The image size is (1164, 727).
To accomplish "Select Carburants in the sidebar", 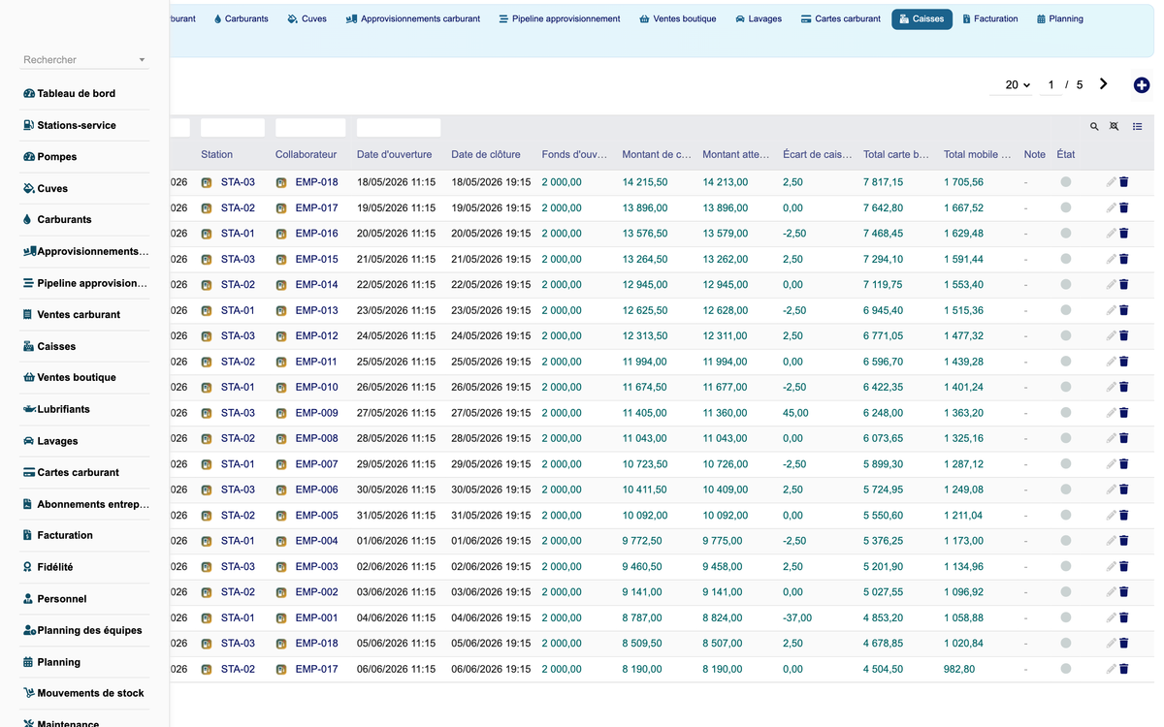I will (x=57, y=219).
